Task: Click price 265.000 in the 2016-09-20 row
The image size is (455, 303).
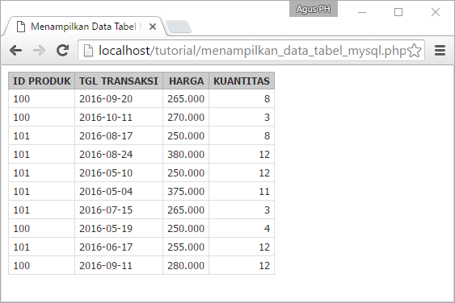Action: click(x=186, y=98)
